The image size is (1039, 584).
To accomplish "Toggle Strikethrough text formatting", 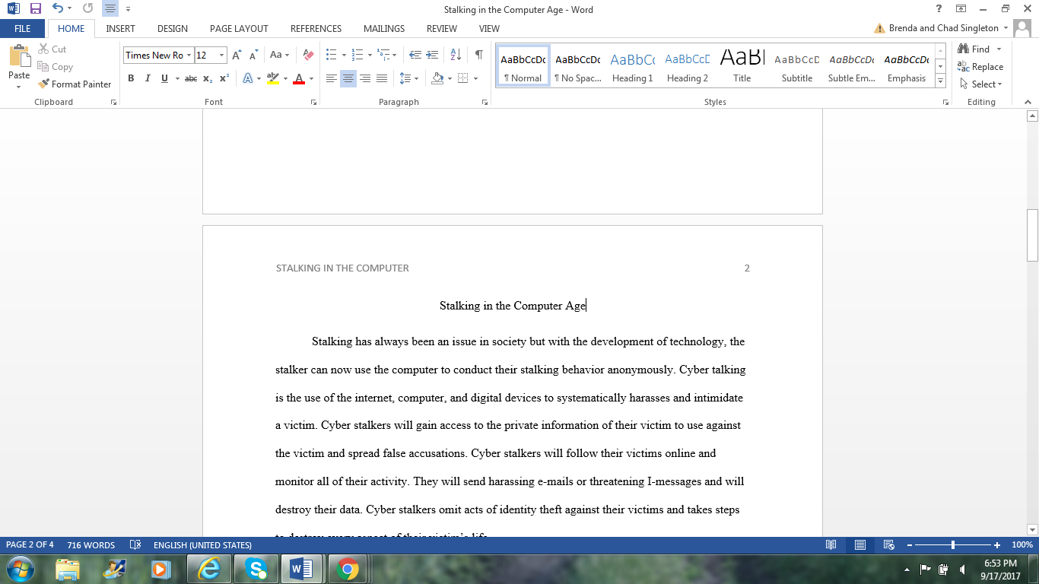I will (191, 78).
